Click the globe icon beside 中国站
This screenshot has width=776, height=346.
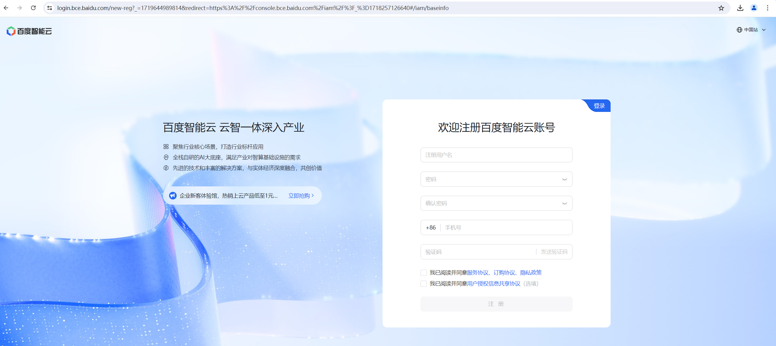(740, 30)
